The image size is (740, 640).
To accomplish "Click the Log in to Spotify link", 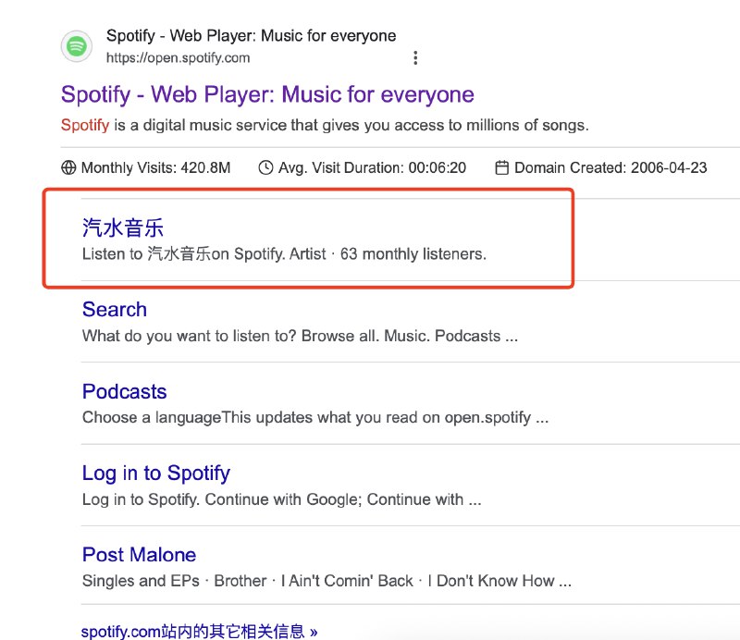I will click(155, 473).
